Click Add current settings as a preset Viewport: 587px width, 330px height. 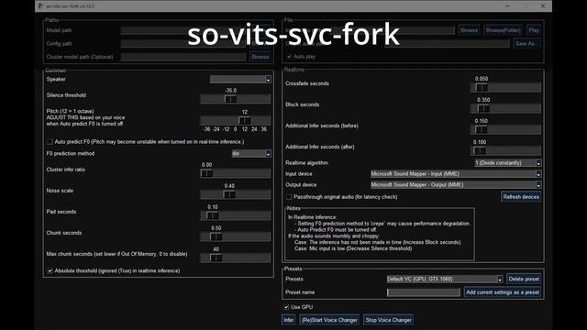pos(503,292)
